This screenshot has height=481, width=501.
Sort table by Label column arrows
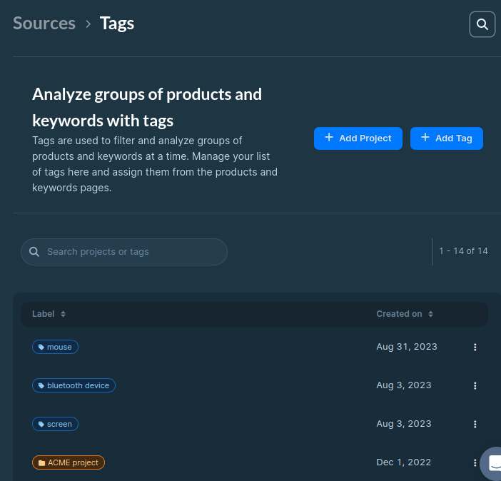[x=63, y=314]
